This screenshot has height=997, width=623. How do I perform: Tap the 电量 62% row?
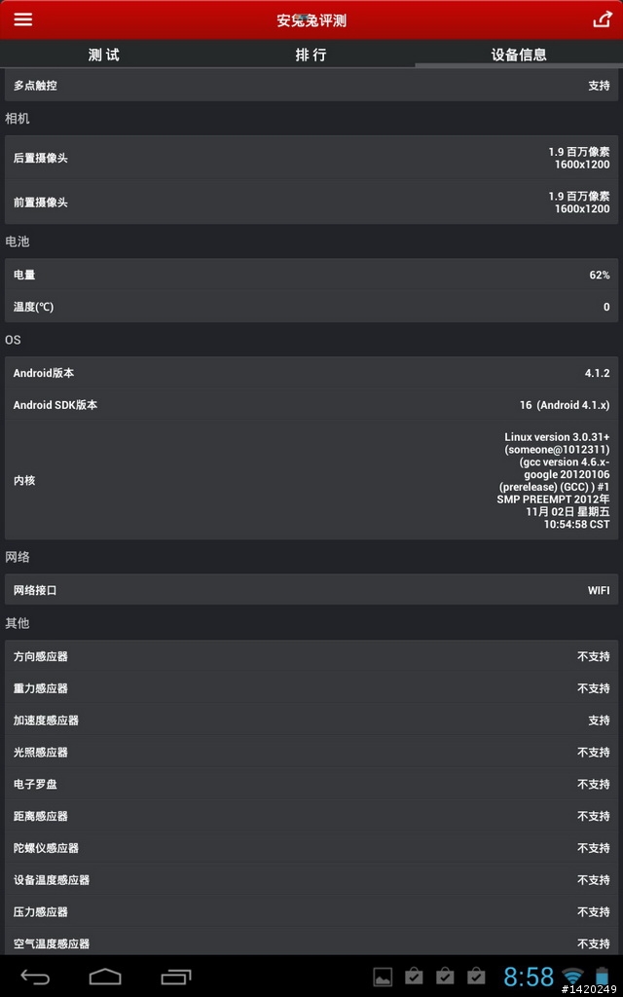pos(311,275)
